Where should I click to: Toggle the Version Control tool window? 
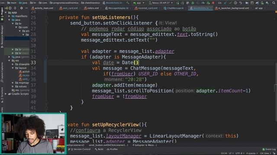[79, 149]
